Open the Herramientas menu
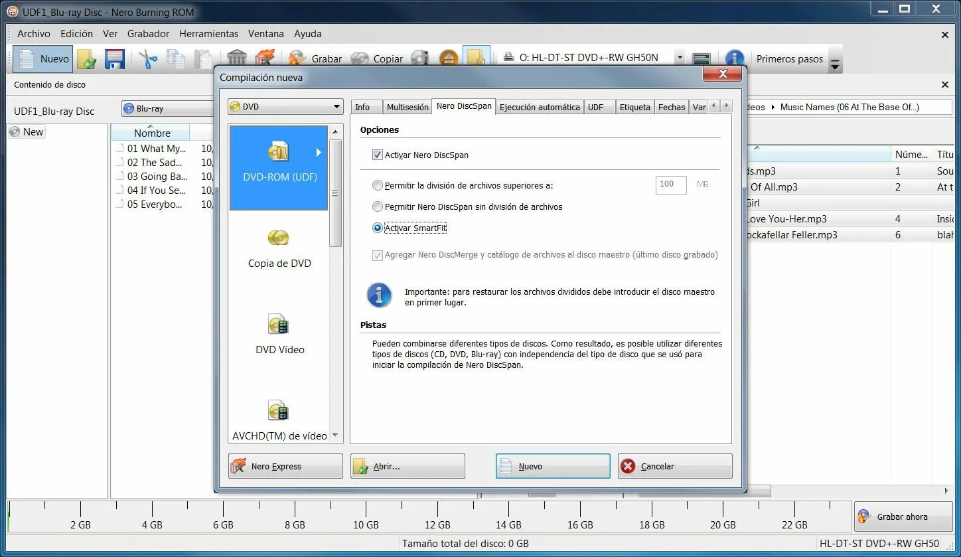Screen dimensions: 961x557 click(208, 33)
